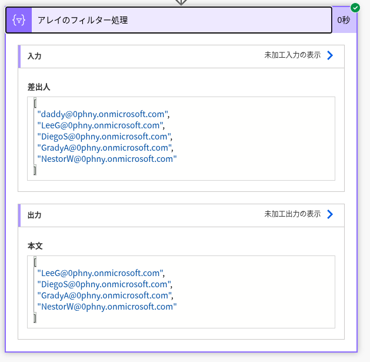
Task: Open the 未加工出力の表示 link
Action: coord(292,214)
